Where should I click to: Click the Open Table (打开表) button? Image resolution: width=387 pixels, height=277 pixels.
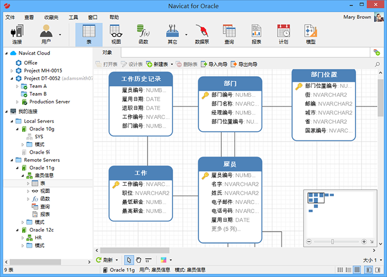coord(107,65)
